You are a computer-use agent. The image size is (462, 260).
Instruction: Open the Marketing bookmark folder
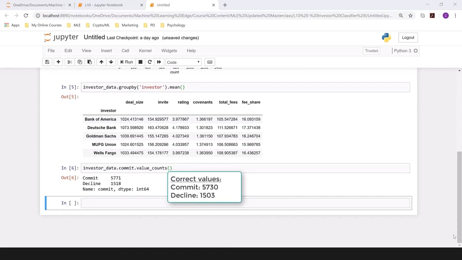127,25
